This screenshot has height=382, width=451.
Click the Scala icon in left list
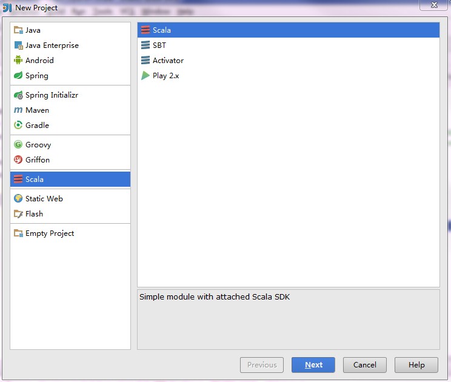pos(18,179)
